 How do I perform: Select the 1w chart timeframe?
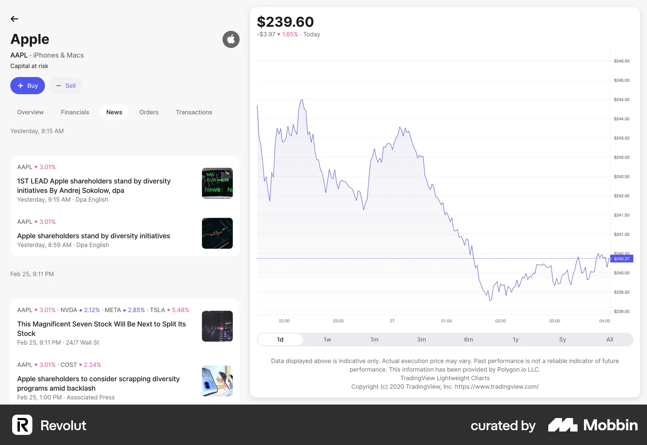tap(327, 339)
